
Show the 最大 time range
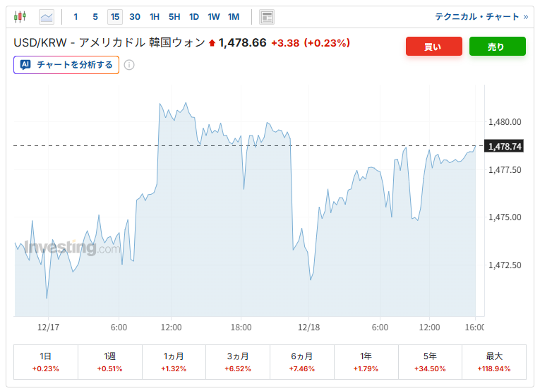pos(494,361)
